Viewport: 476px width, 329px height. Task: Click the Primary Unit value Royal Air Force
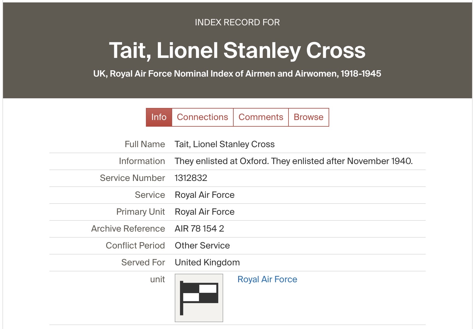click(x=204, y=212)
